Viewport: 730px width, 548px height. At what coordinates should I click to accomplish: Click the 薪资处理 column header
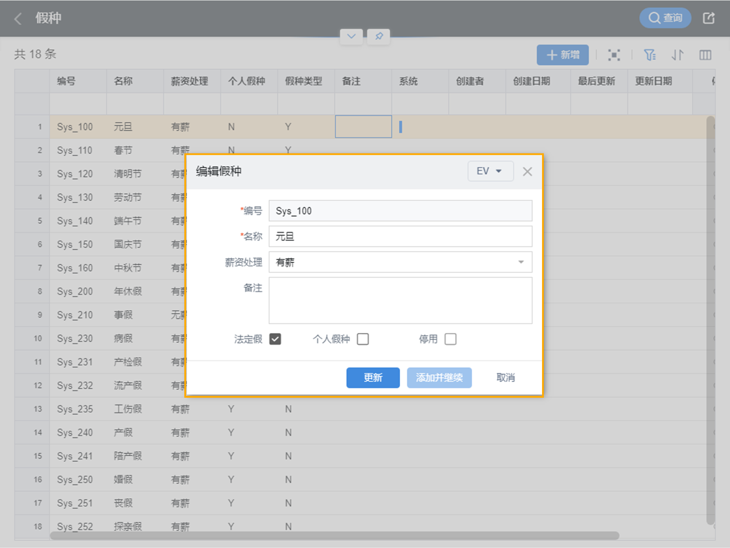(x=192, y=81)
